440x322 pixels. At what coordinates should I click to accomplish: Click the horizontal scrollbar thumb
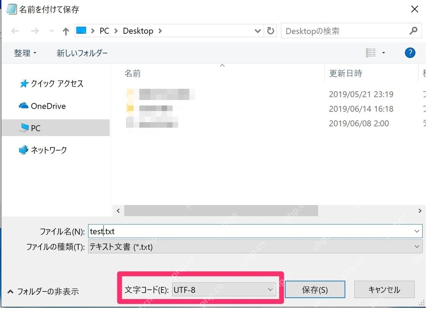click(x=221, y=211)
